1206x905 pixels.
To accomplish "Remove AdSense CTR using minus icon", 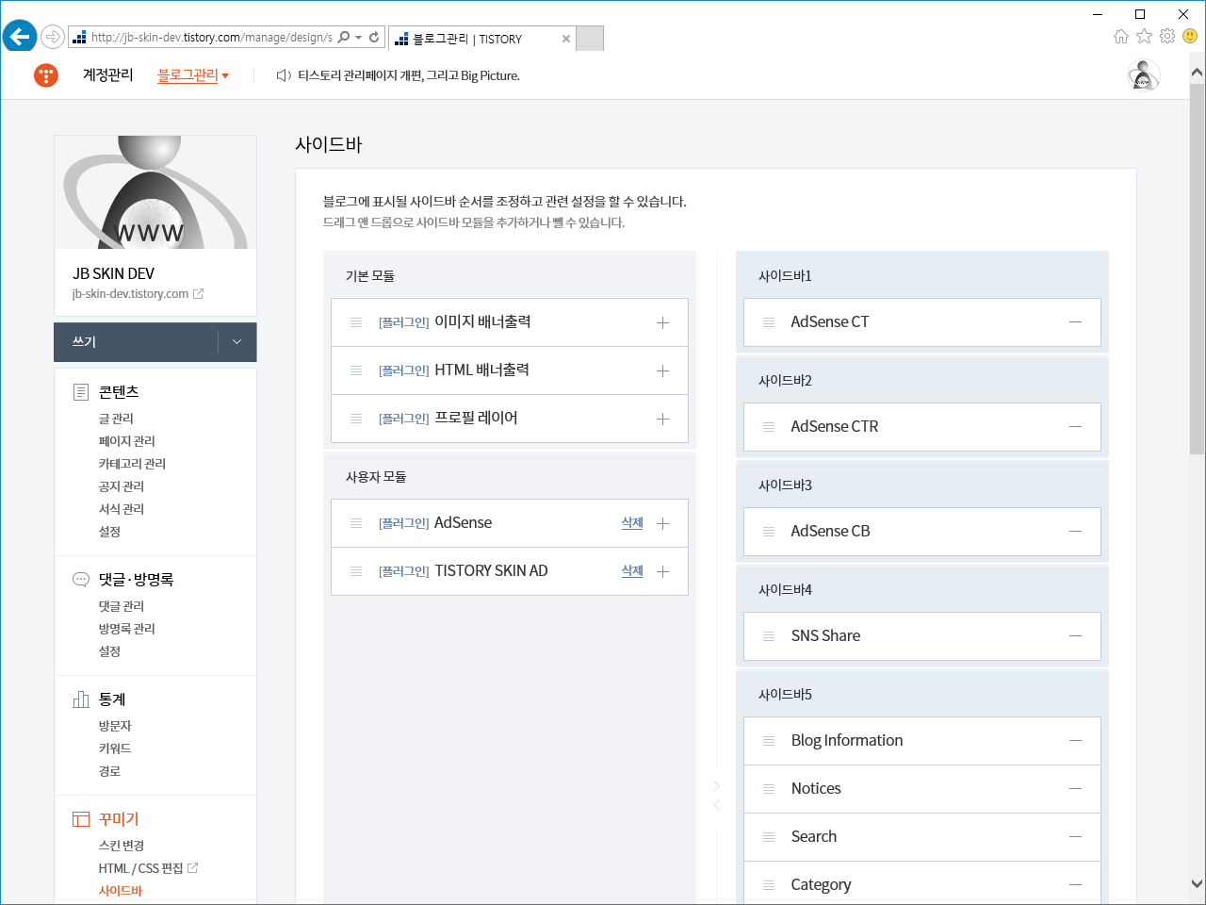I will tap(1075, 427).
